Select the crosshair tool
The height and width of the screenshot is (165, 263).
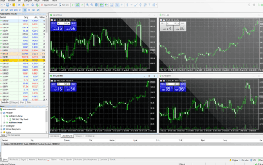coord(122,5)
